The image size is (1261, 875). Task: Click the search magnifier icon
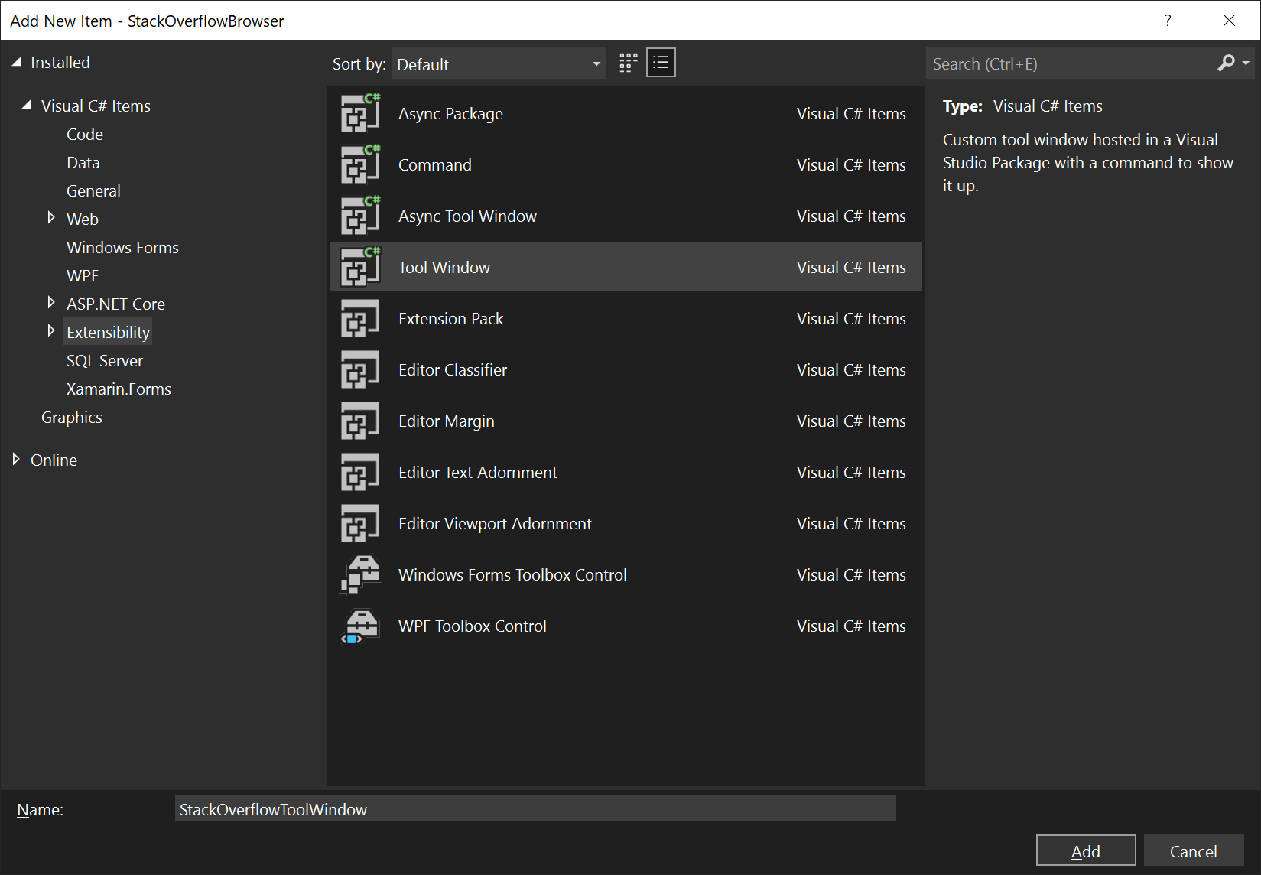click(1227, 63)
